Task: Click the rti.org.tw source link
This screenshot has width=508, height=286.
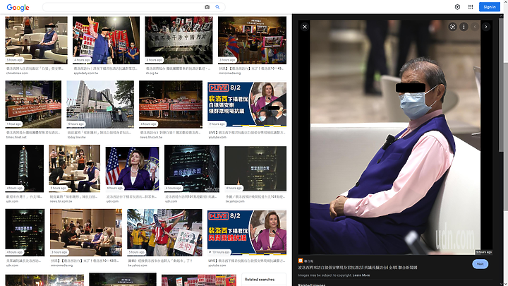Action: pyautogui.click(x=152, y=73)
